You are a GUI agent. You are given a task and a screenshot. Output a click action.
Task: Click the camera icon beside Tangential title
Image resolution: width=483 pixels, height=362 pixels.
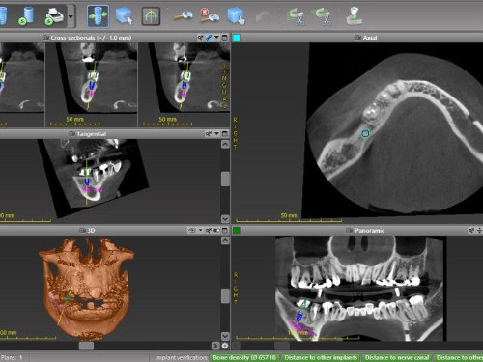pos(72,134)
